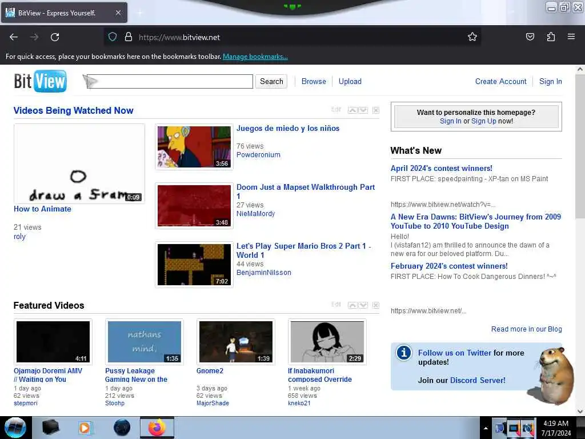Move Featured Videos section up
585x439 pixels.
[352, 305]
